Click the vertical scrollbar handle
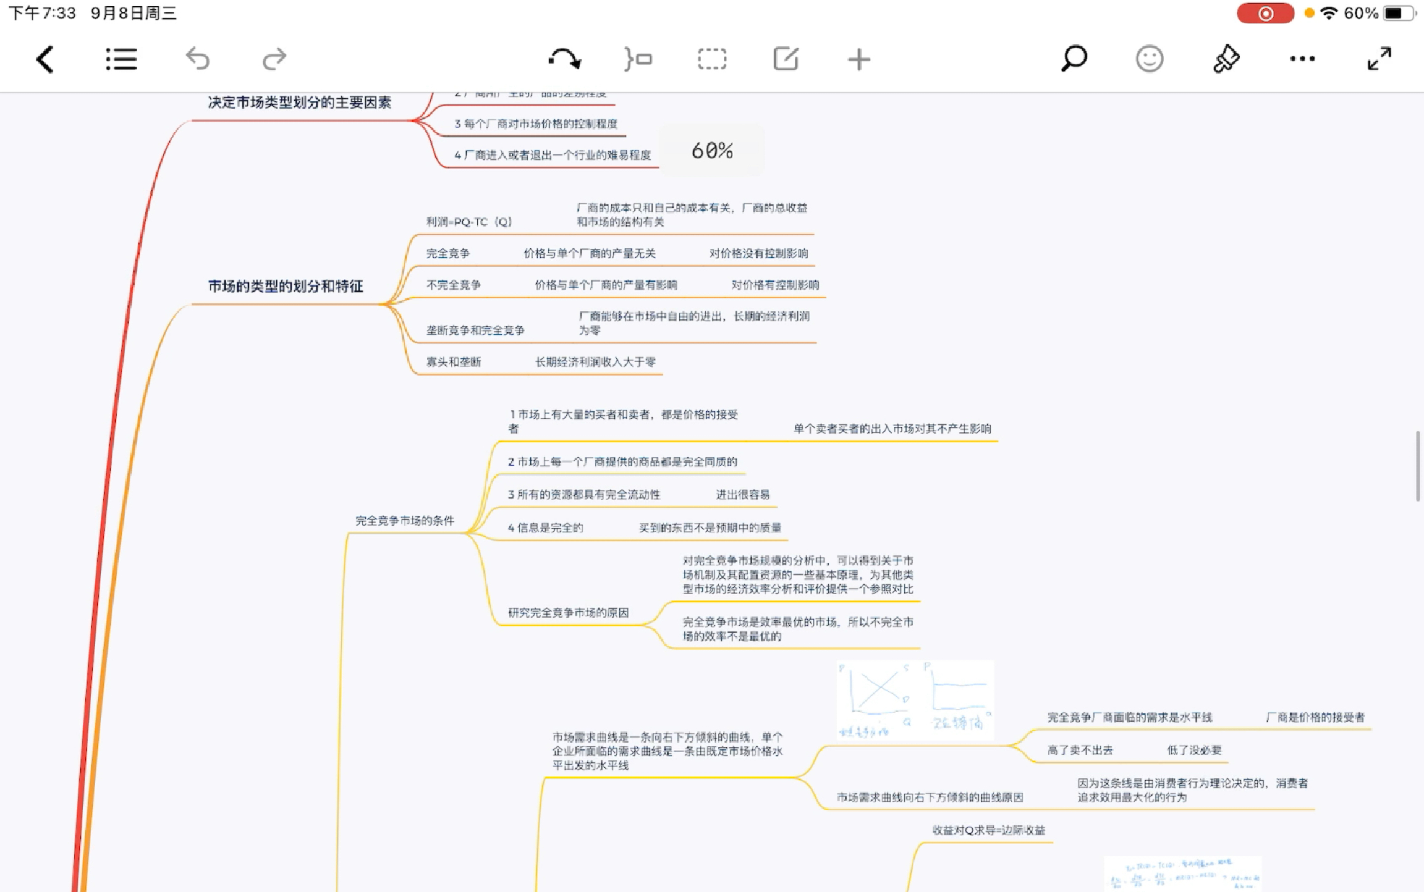The image size is (1424, 892). click(1418, 466)
